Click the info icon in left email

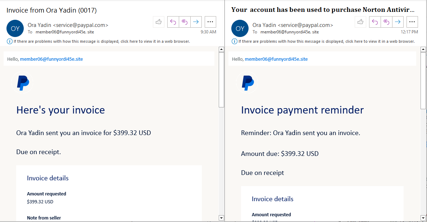pos(9,41)
